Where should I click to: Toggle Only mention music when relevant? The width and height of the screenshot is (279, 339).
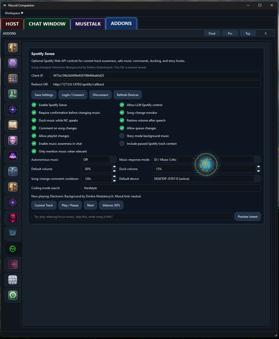(34, 152)
